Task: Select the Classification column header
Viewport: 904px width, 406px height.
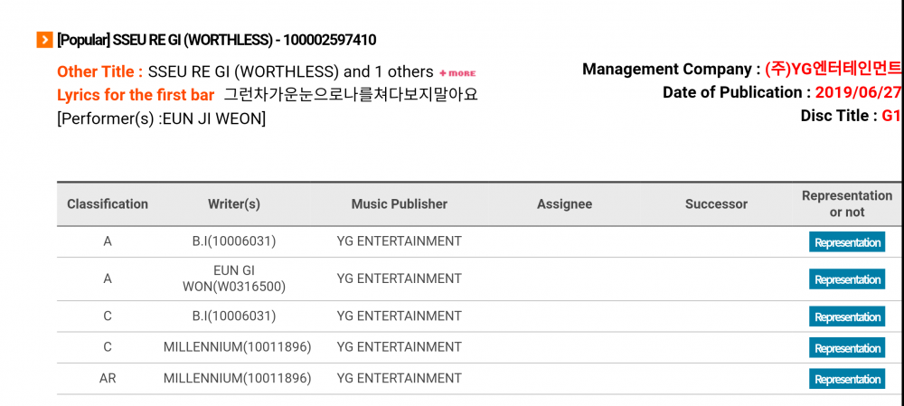Action: [x=108, y=204]
